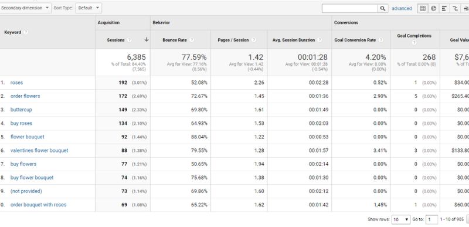This screenshot has height=227, width=469.
Task: Click the 00:02:28 session duration cell
Action: pos(318,83)
